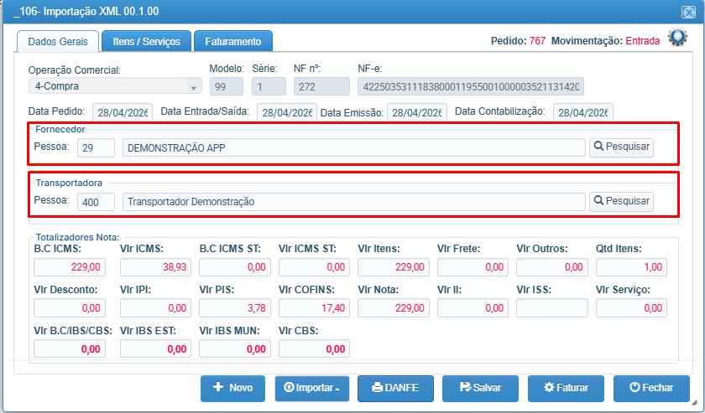Switch to the Itens / Serviços tab
705x413 pixels.
(146, 41)
